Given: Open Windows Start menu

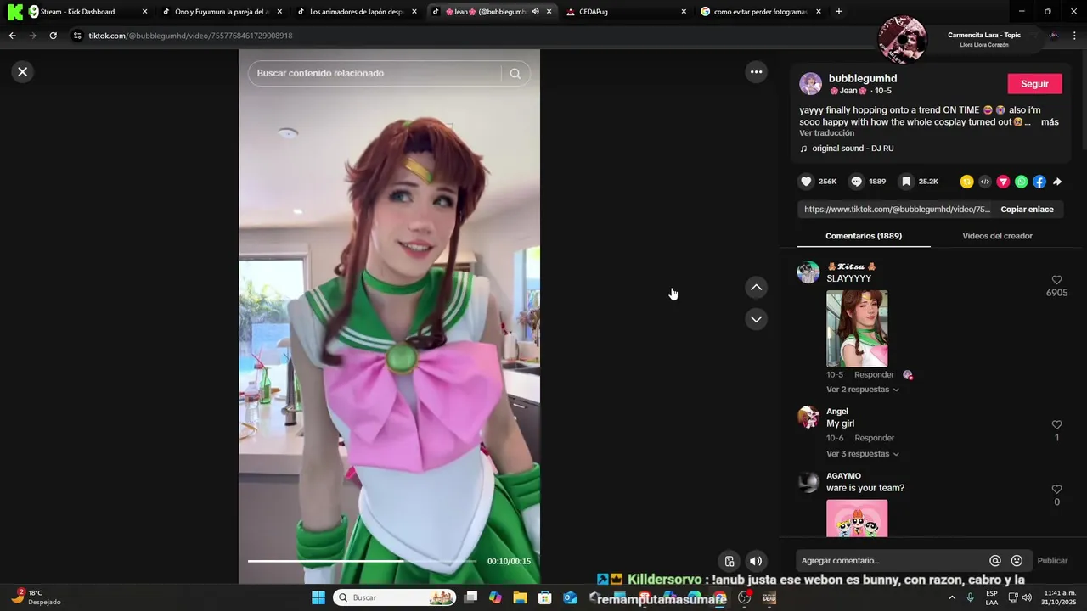Looking at the screenshot, I should pos(318,597).
